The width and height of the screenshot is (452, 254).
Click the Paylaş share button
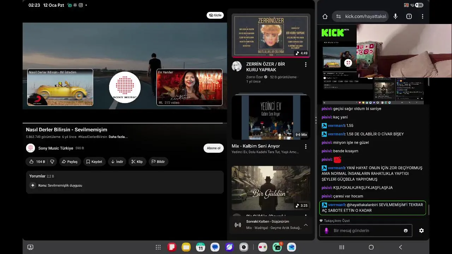pyautogui.click(x=70, y=162)
